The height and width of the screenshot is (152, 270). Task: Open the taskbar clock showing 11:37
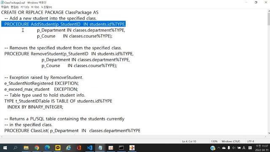pos(262,148)
